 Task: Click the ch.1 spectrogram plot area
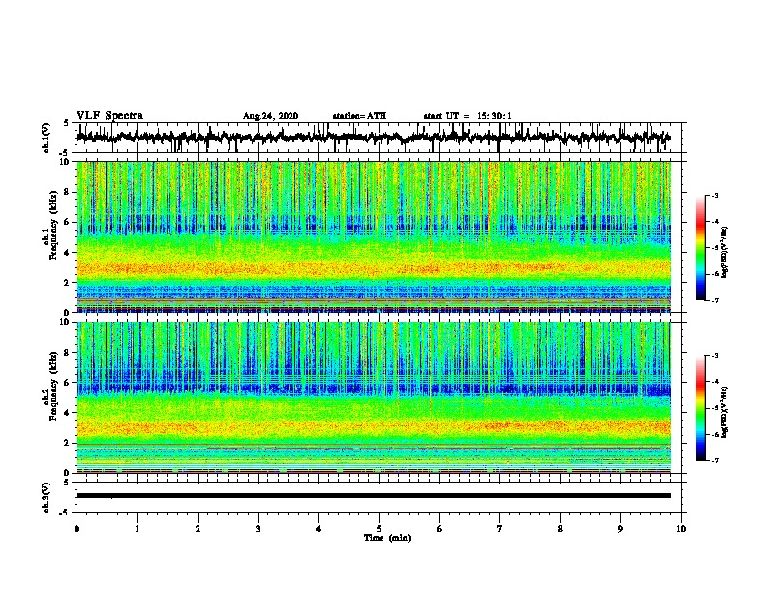[374, 236]
